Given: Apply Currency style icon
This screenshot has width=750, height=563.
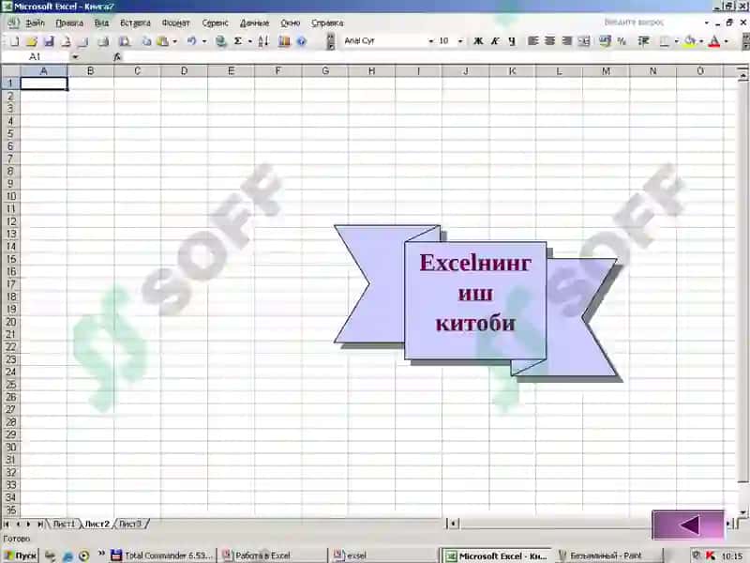Looking at the screenshot, I should 605,41.
